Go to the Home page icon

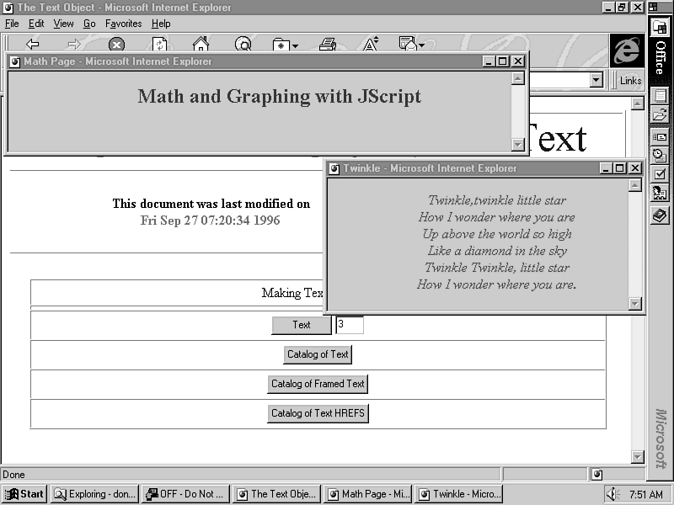pos(201,44)
